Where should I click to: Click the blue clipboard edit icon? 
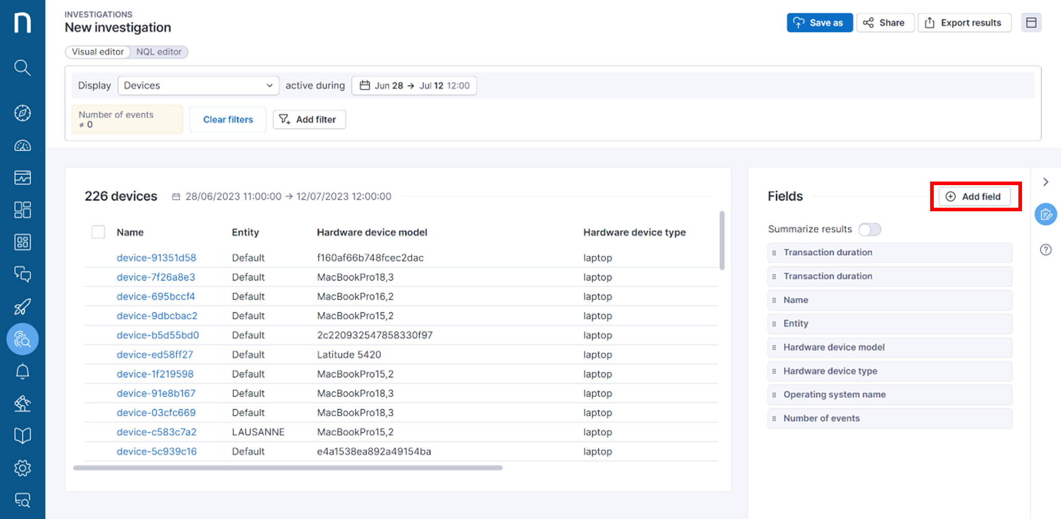[1046, 214]
